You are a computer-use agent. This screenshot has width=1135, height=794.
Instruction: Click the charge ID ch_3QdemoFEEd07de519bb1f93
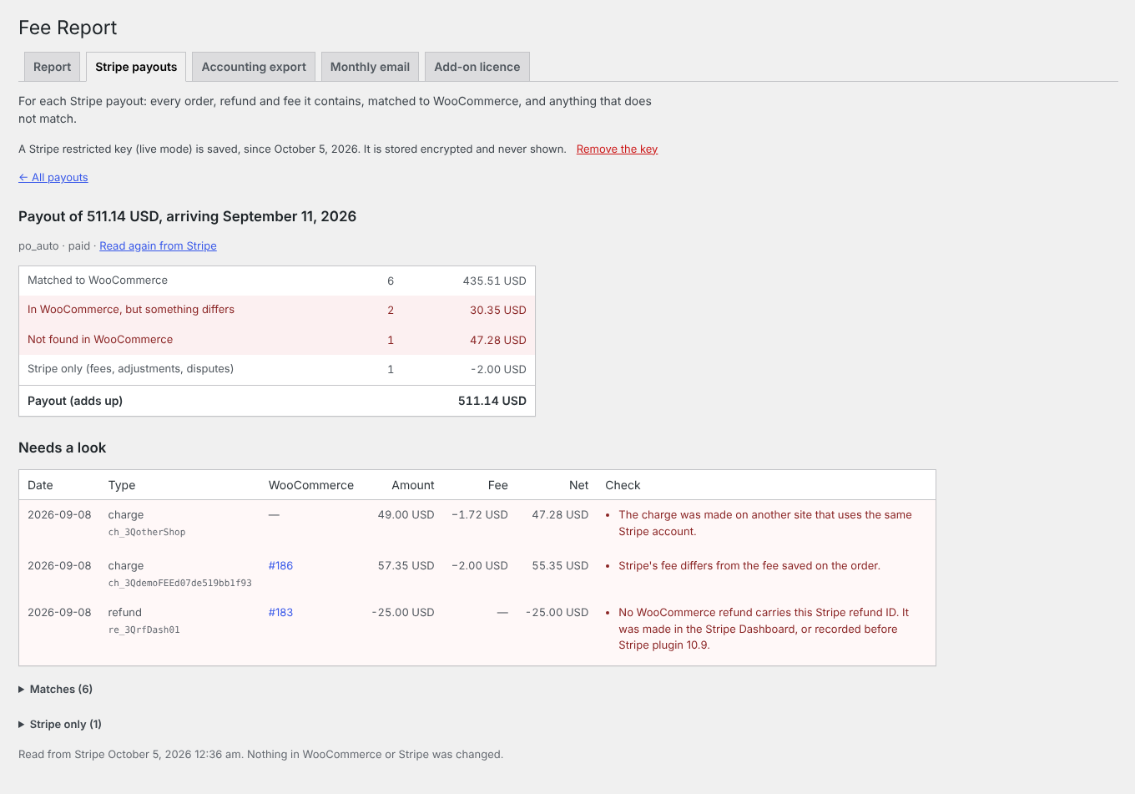pos(180,584)
